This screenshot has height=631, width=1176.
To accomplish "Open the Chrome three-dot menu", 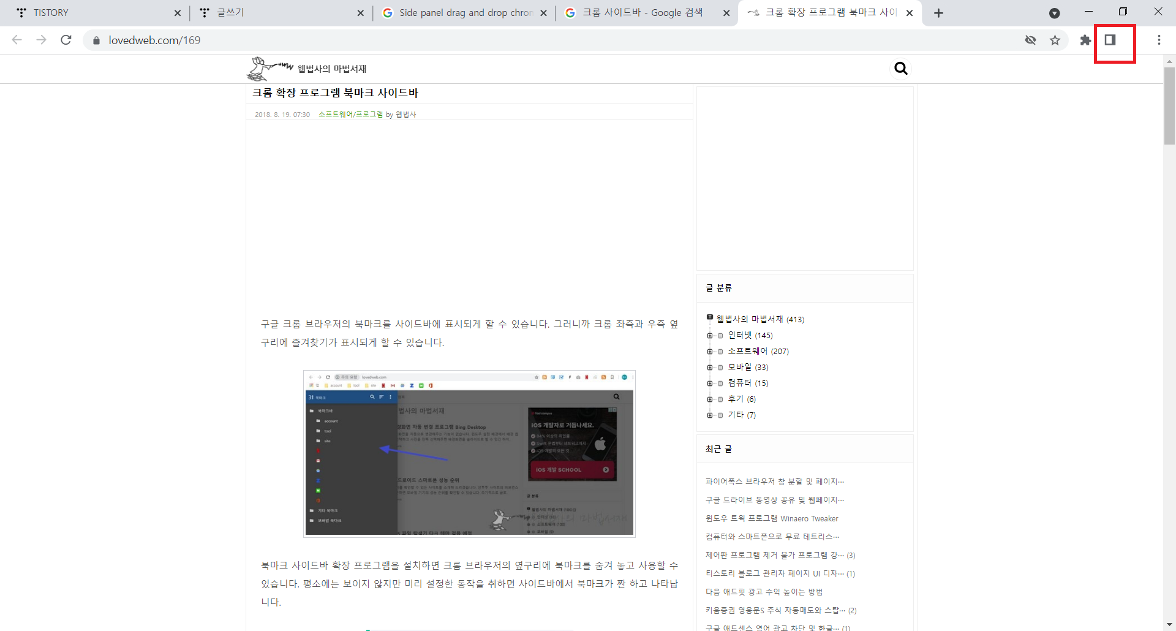I will coord(1159,40).
